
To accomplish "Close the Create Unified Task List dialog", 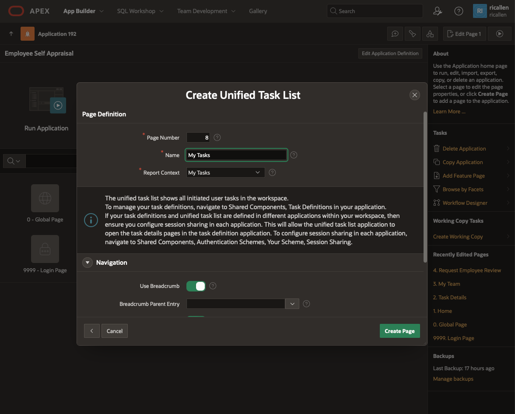I will pos(415,95).
